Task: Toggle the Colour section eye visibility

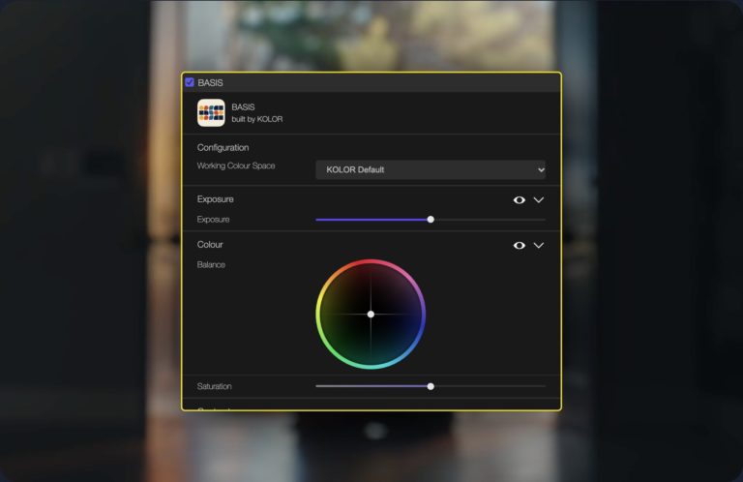Action: point(519,246)
